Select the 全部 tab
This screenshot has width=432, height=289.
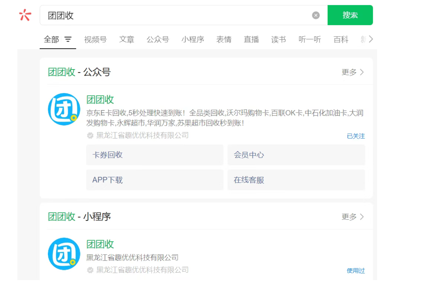(51, 39)
